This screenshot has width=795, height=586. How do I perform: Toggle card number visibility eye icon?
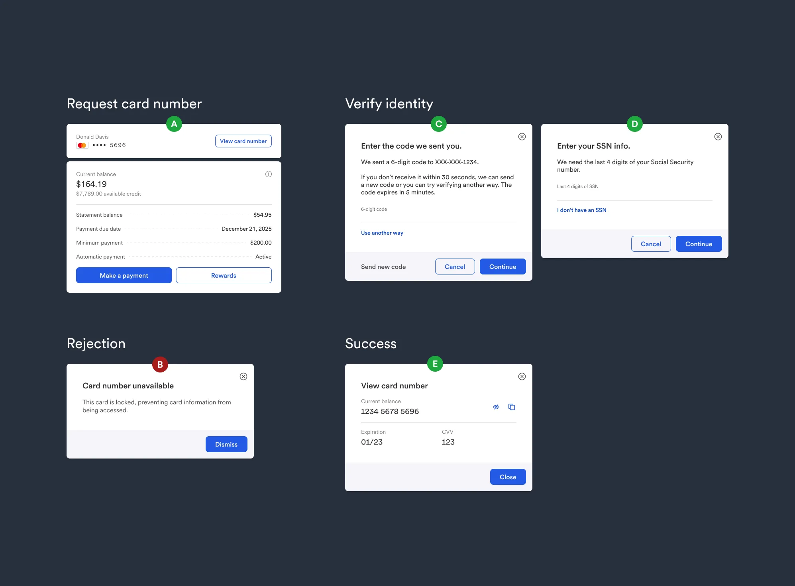pos(496,407)
